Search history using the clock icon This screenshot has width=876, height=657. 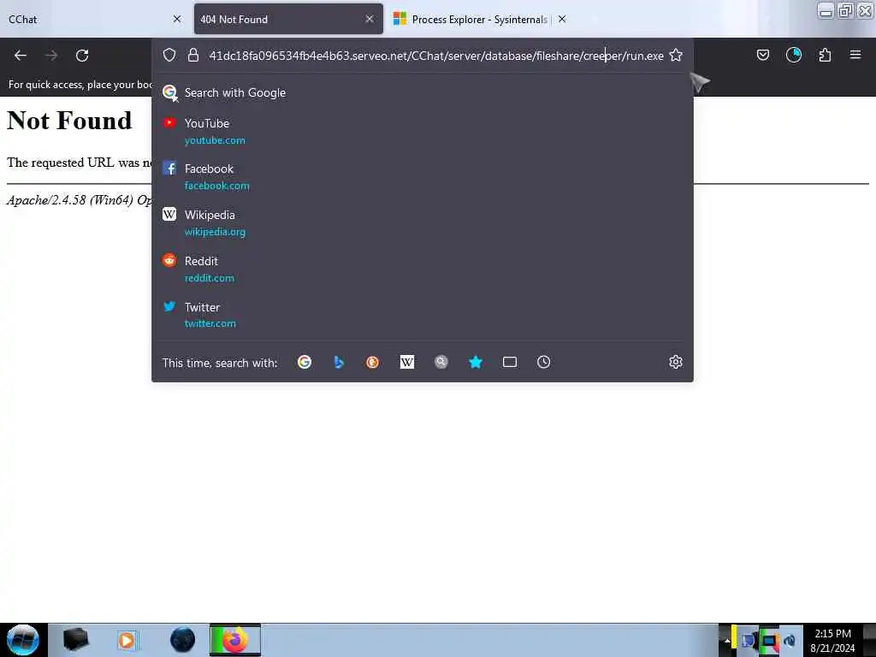tap(543, 362)
